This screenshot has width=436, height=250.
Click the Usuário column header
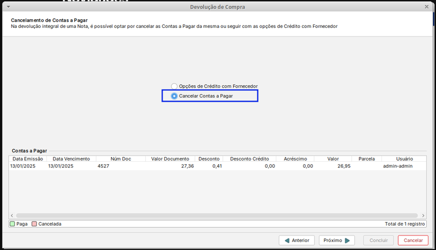point(404,158)
